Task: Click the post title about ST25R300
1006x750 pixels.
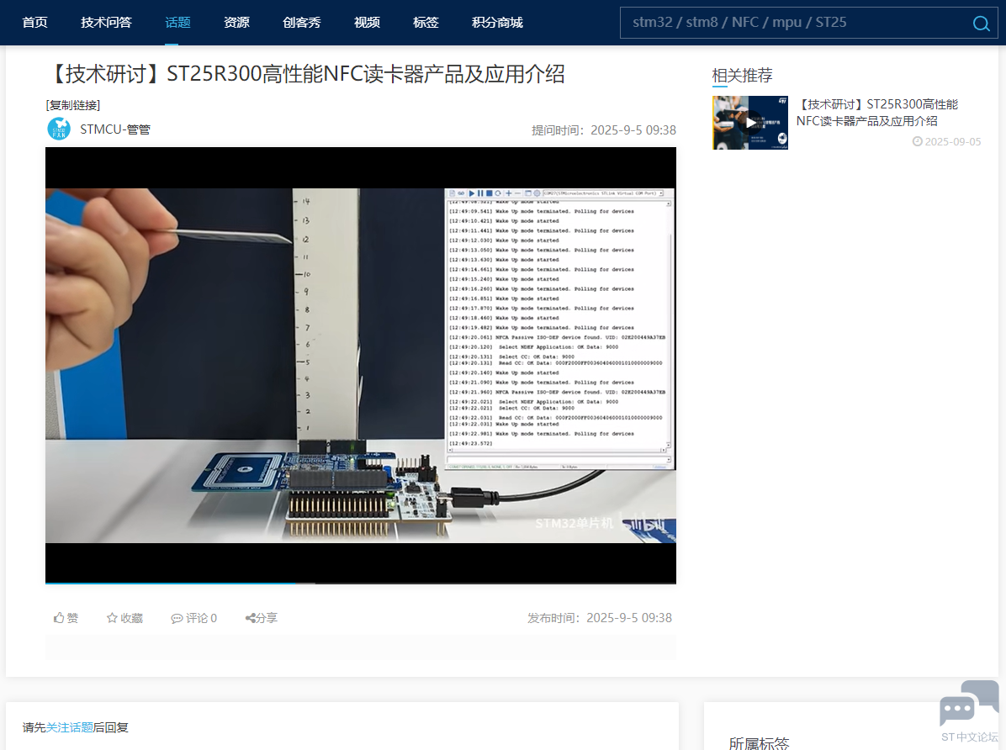Action: (x=305, y=75)
